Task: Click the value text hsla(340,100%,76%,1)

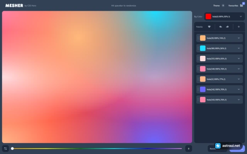Action: [217, 69]
